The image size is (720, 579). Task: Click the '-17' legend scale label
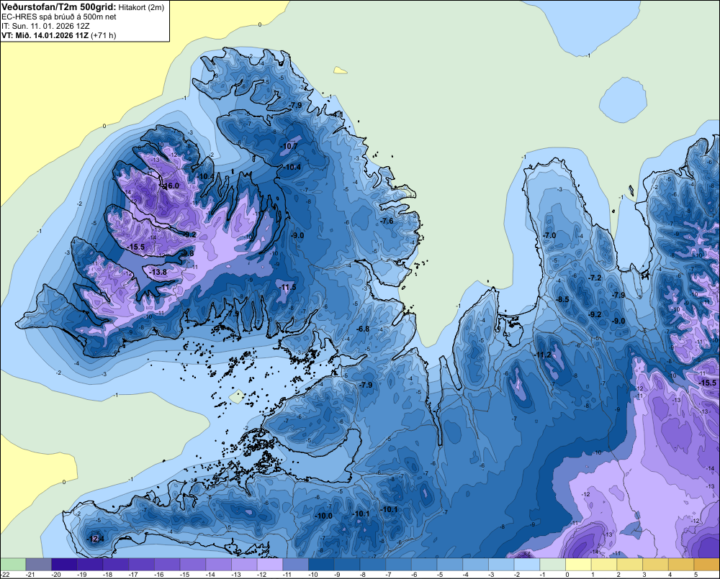[134, 575]
